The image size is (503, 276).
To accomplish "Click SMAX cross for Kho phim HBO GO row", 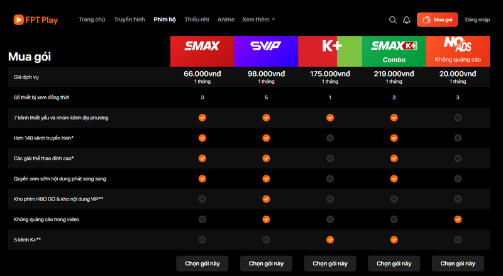I will [202, 199].
